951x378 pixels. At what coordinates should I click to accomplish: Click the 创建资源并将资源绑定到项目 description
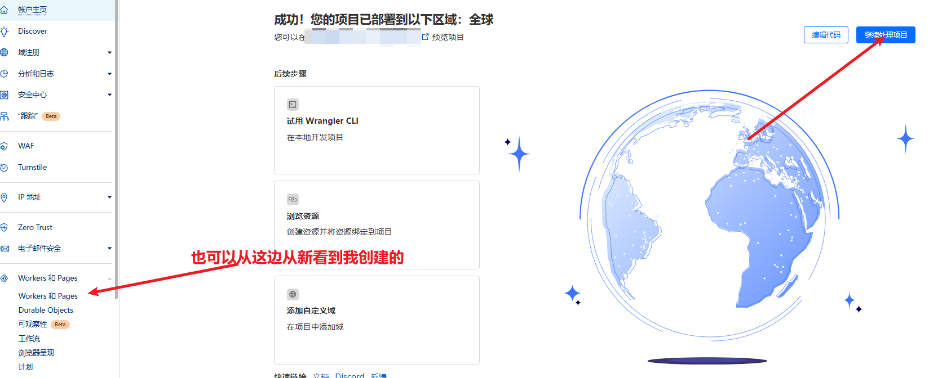[339, 232]
